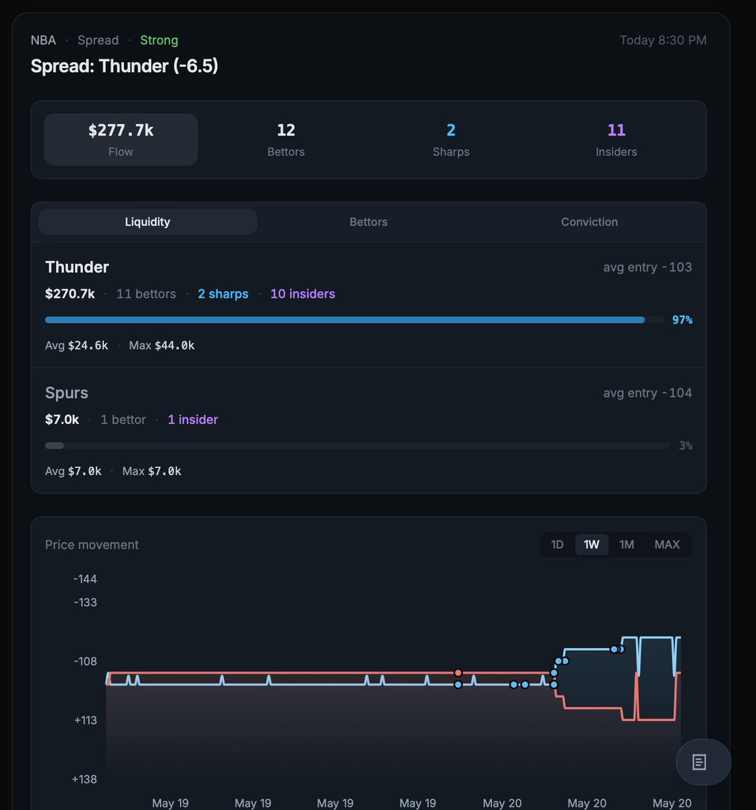The height and width of the screenshot is (810, 756).
Task: Click the red marker dot on the price chart
Action: pyautogui.click(x=458, y=673)
